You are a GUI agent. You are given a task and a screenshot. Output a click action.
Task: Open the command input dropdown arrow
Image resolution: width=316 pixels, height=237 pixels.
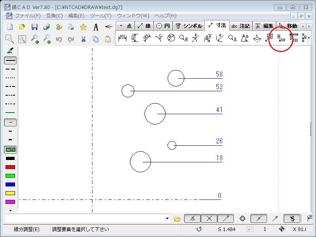(167, 218)
